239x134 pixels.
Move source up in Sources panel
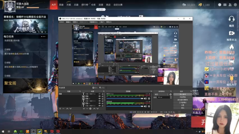pos(94,109)
